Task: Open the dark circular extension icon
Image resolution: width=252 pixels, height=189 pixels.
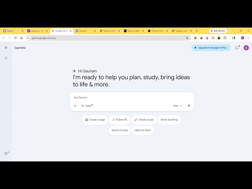Action: (x=219, y=38)
